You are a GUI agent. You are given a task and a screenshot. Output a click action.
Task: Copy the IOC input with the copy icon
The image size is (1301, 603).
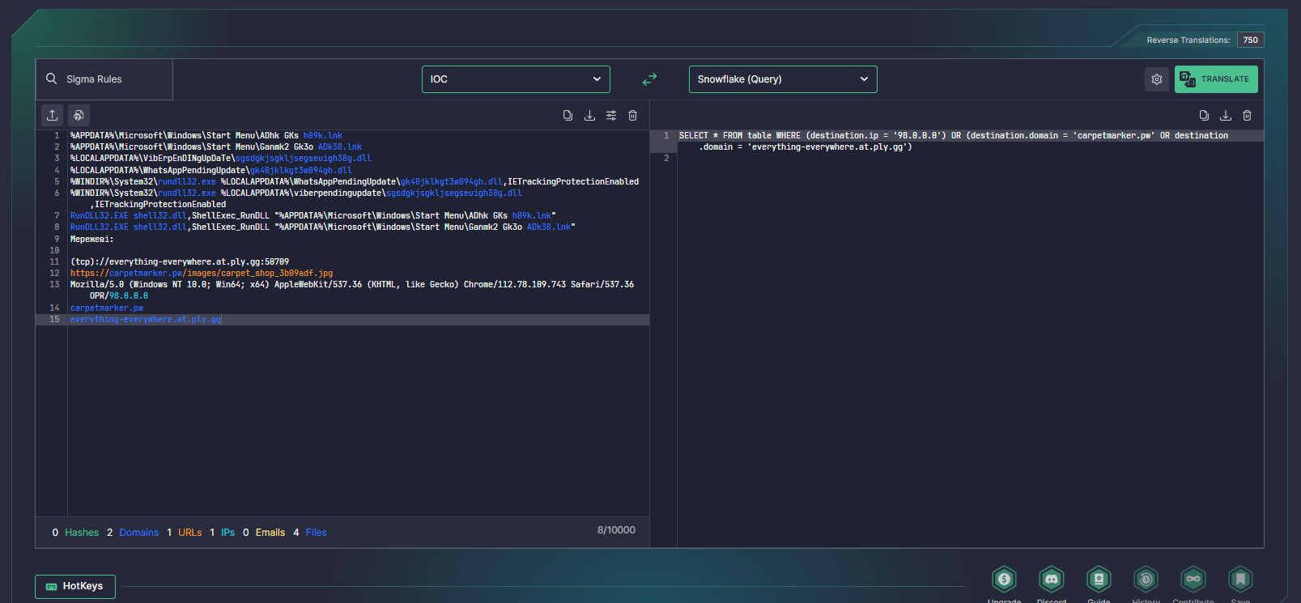(x=568, y=116)
